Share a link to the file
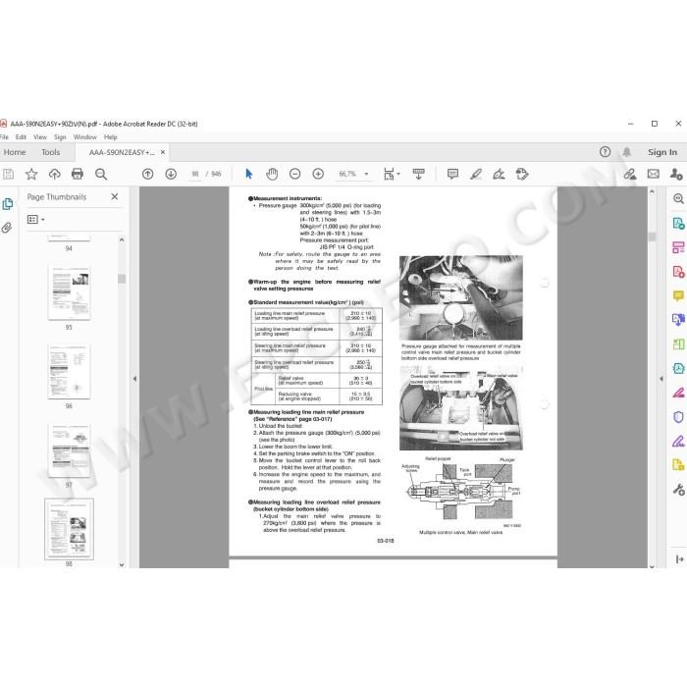687x687 pixels. tap(630, 175)
